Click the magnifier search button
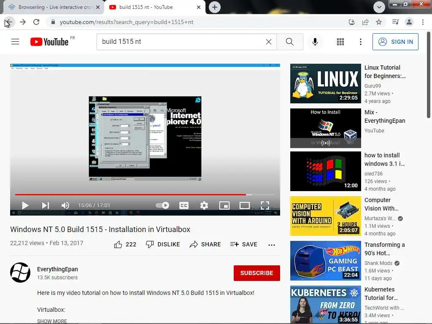 point(289,42)
